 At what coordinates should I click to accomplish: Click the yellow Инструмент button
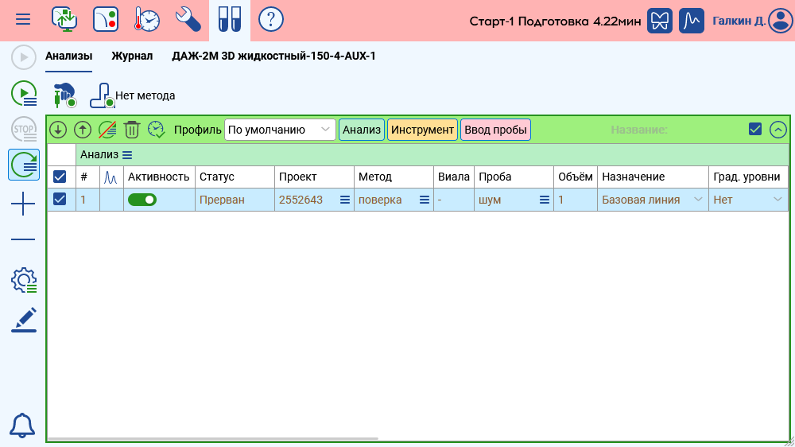(x=422, y=130)
